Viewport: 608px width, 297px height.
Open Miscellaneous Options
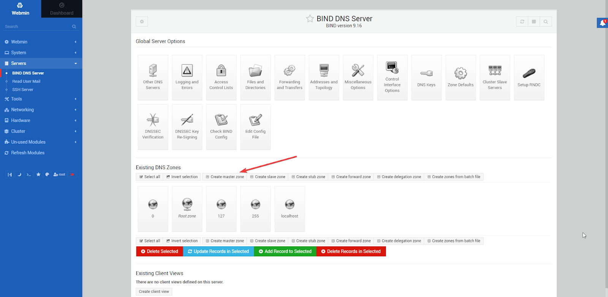[x=358, y=78]
